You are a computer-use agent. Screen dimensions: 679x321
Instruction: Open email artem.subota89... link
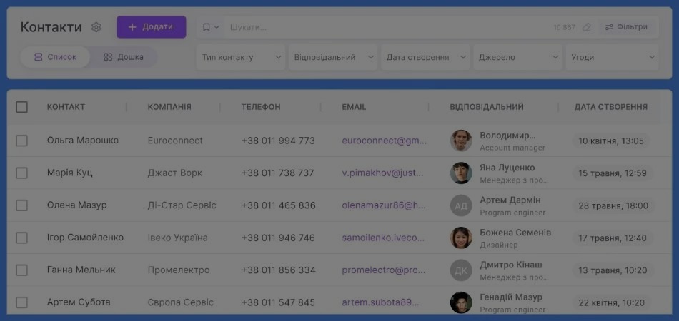coord(381,302)
